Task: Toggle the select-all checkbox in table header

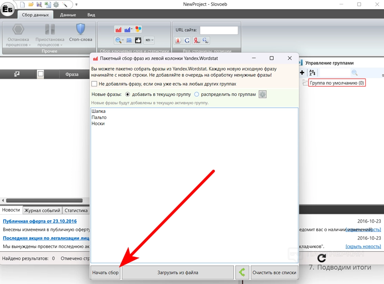Action: pos(41,74)
